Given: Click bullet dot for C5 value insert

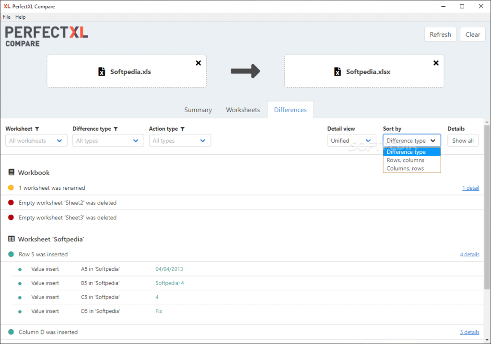Looking at the screenshot, I should (x=20, y=298).
